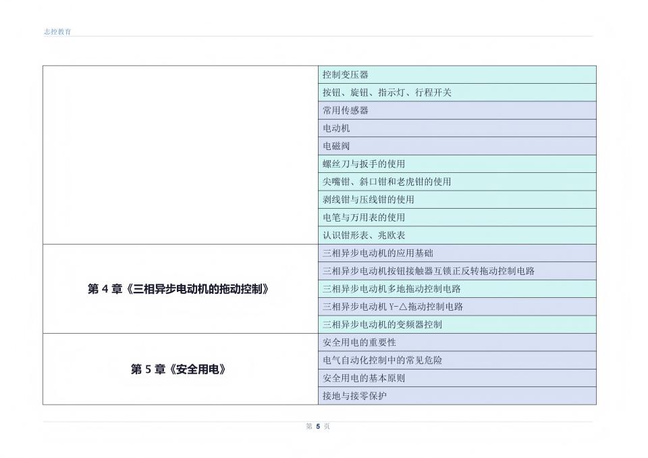Select the 认识钳形表、兆欧表 row
Viewport: 648px width, 458px height.
[x=457, y=235]
